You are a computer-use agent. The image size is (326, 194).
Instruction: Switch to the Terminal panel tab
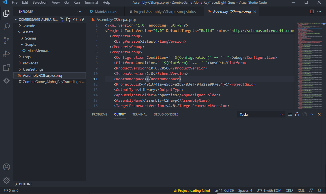(x=140, y=114)
